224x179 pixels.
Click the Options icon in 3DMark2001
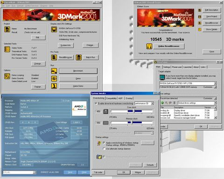click(7, 76)
